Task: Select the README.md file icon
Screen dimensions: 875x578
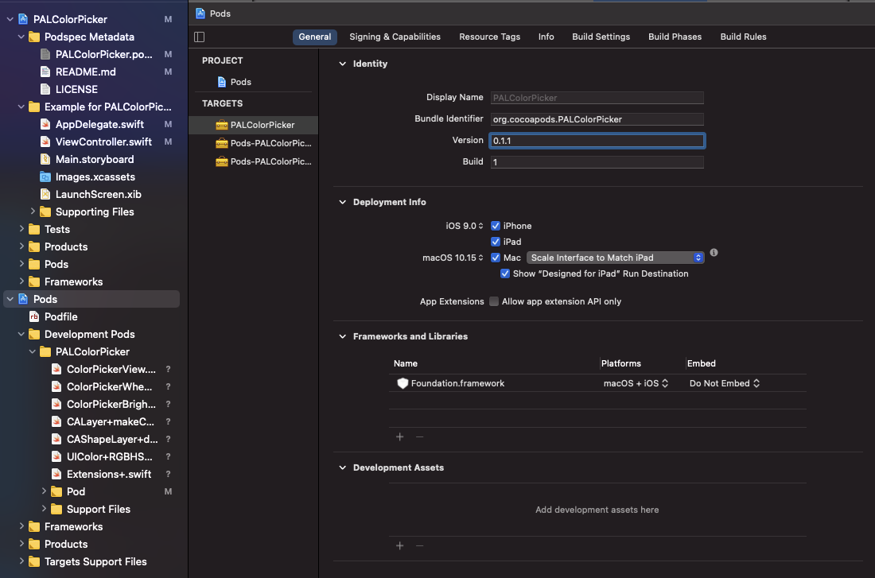Action: [x=45, y=72]
